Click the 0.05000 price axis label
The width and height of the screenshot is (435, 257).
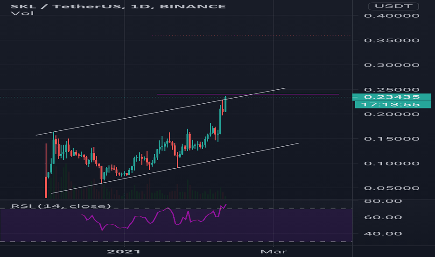392,188
